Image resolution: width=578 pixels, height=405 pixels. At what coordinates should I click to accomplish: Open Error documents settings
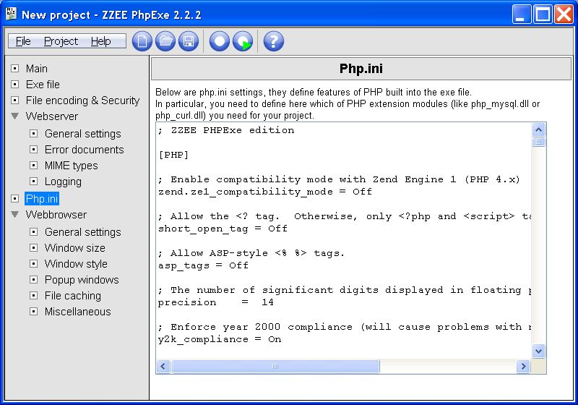pos(84,150)
